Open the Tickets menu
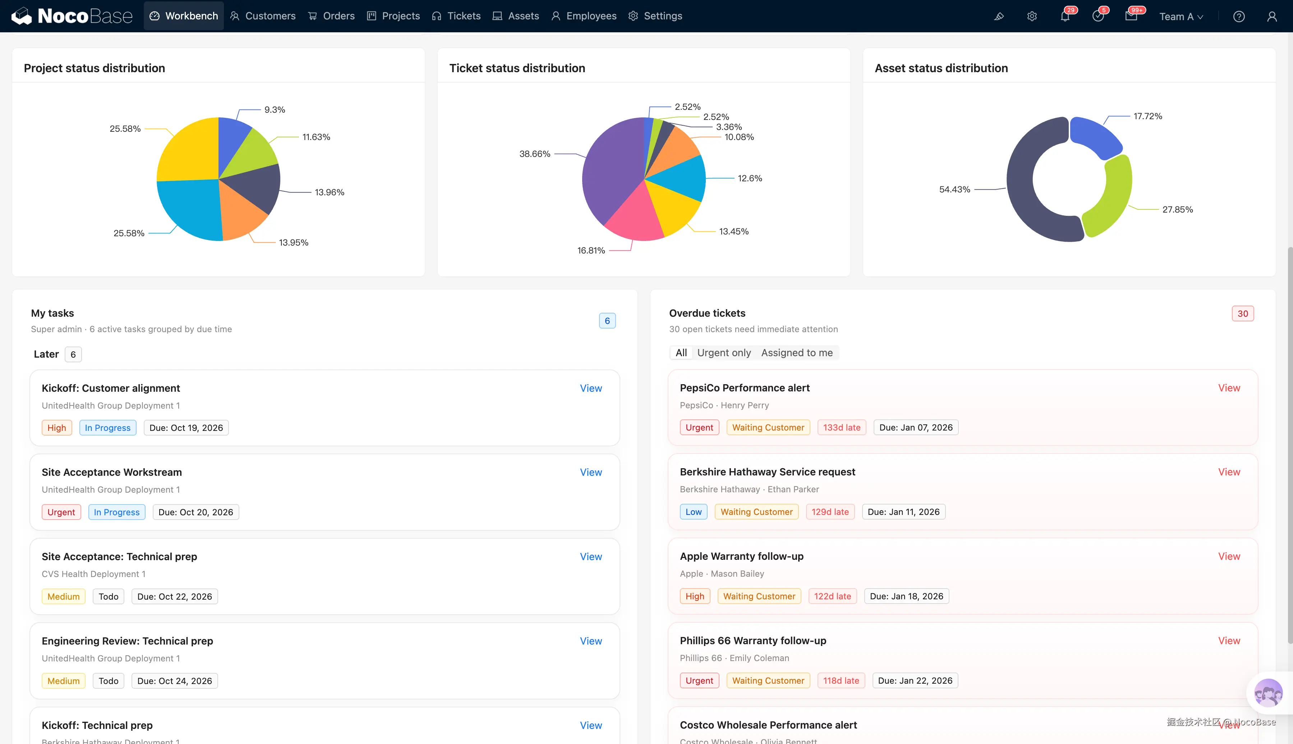The width and height of the screenshot is (1293, 744). coord(456,16)
